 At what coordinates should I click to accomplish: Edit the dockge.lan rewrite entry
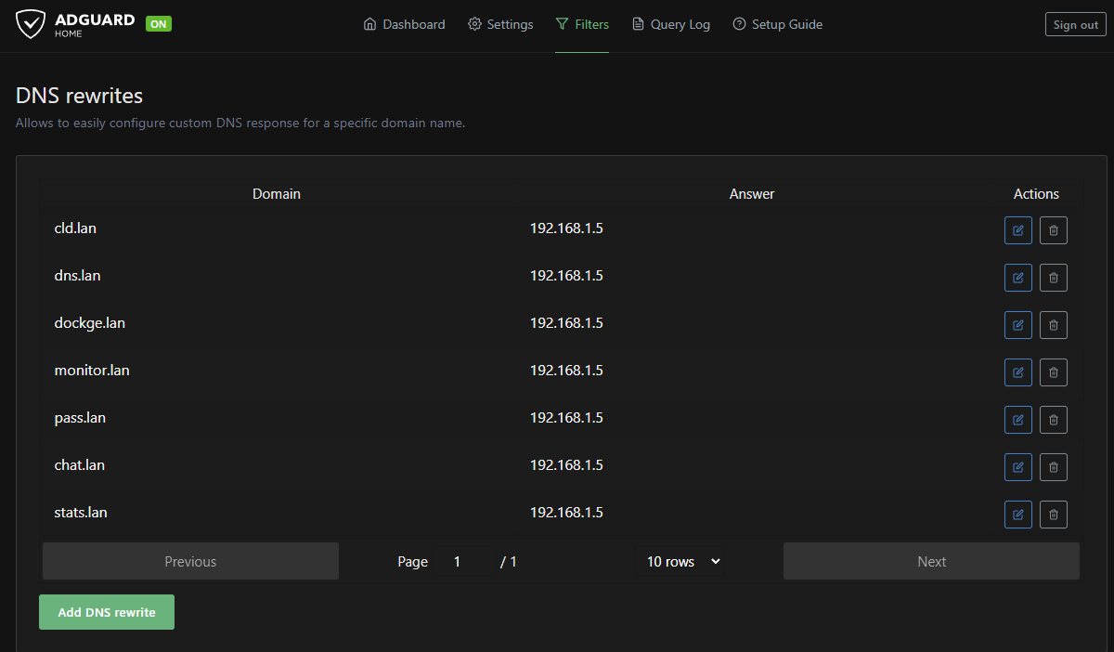click(x=1017, y=325)
